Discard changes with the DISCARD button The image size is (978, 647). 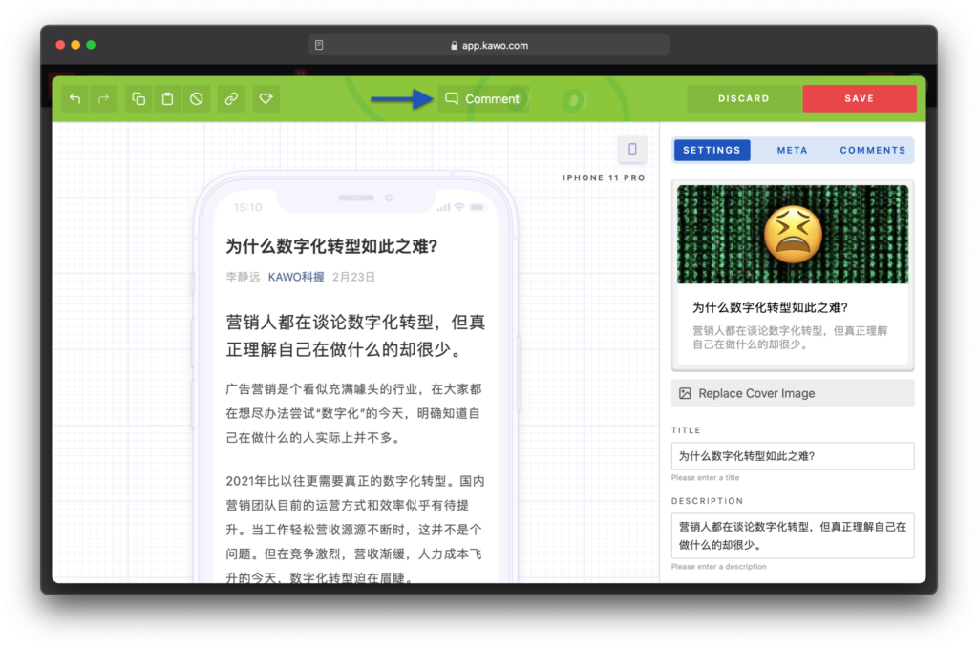744,99
